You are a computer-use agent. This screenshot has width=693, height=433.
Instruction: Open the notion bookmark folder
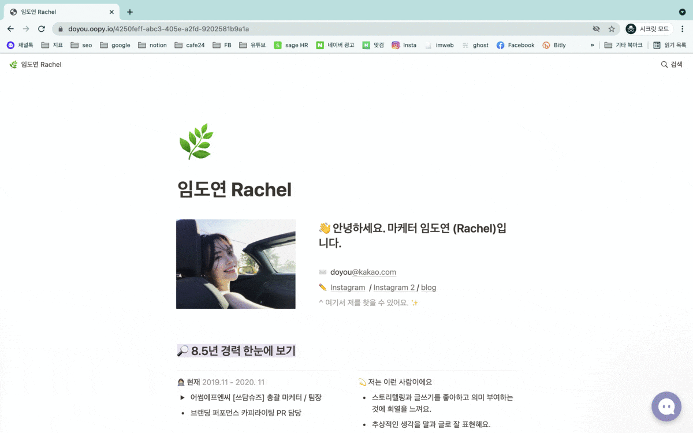point(152,45)
